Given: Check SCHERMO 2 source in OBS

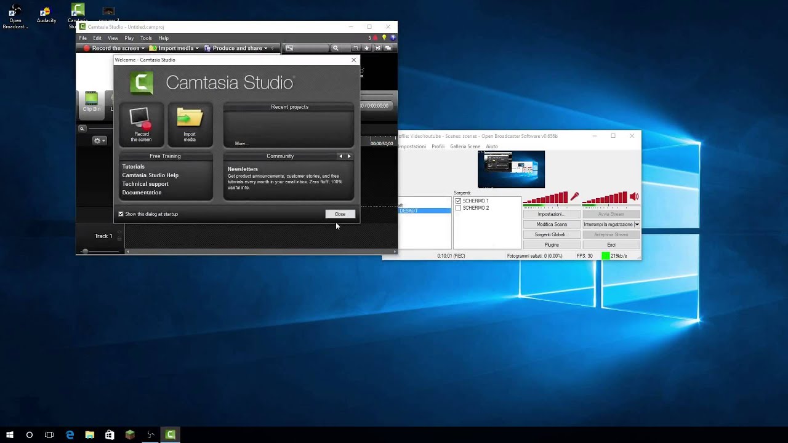Looking at the screenshot, I should click(458, 208).
